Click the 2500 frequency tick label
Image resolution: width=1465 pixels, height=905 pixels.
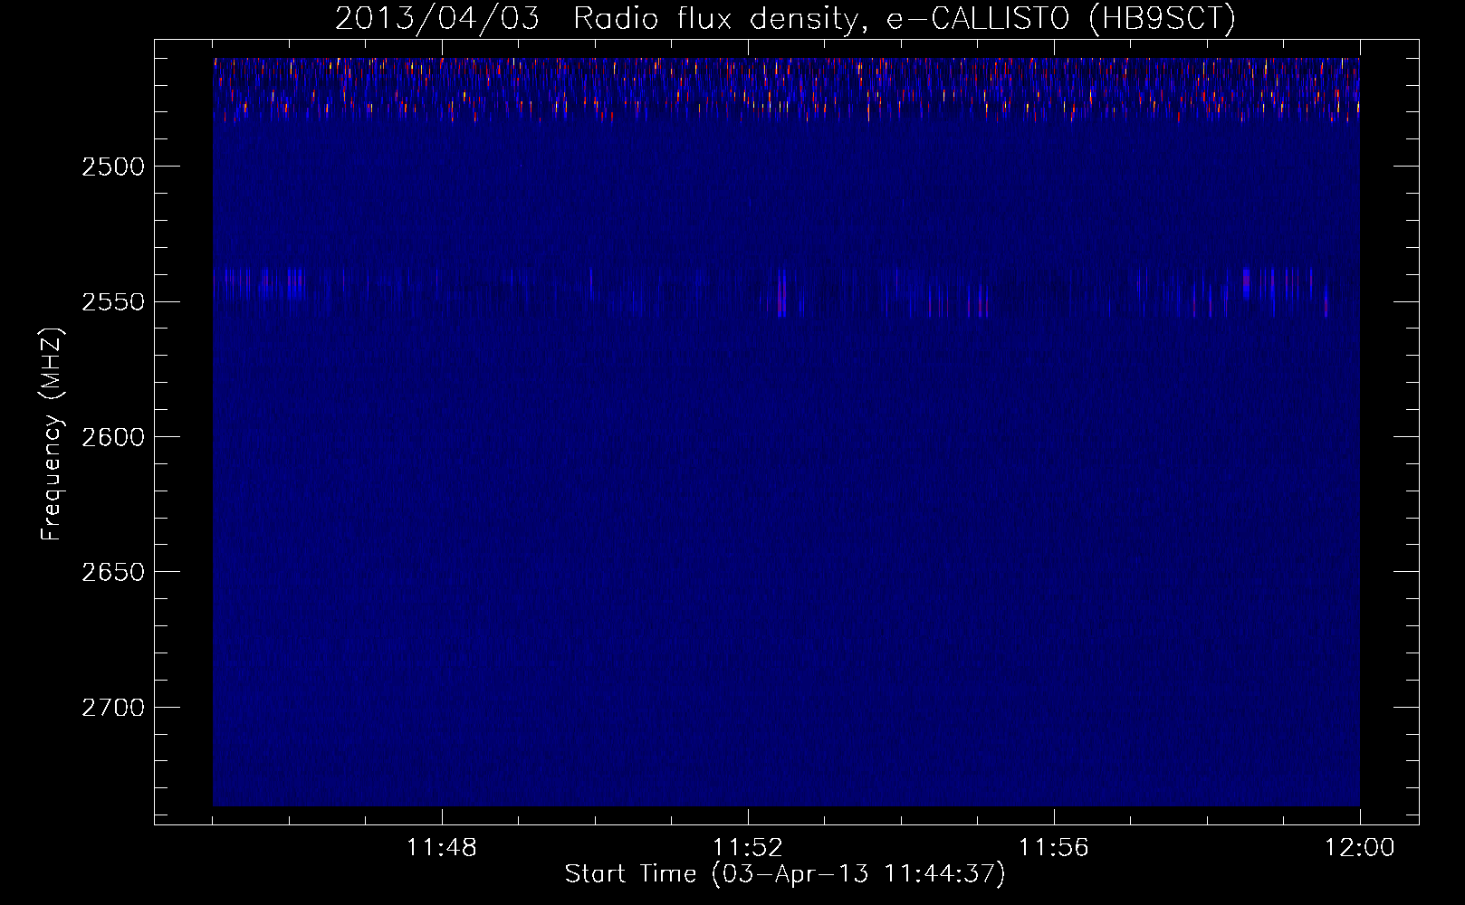point(112,167)
